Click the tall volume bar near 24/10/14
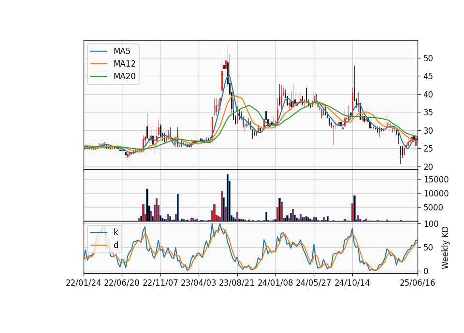Viewport: 464px width, 333px height. (354, 208)
